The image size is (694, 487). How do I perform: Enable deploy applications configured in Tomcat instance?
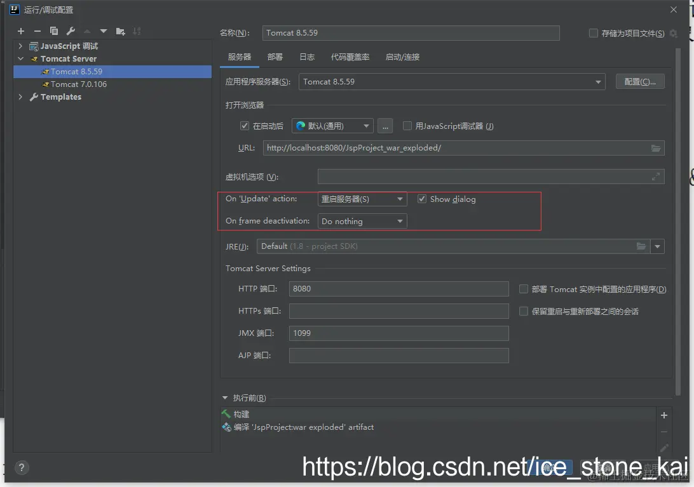pos(523,289)
